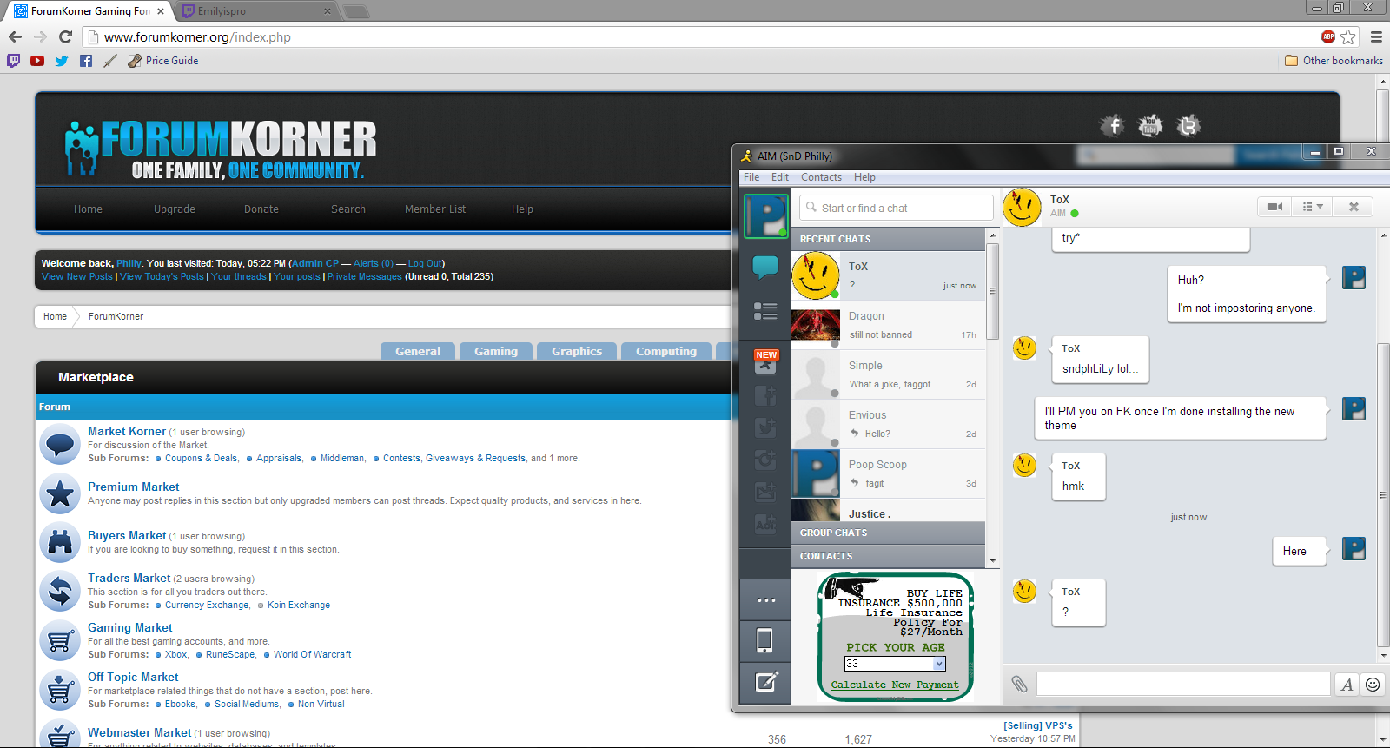Open the Twitter bookmark icon
Viewport: 1390px width, 748px height.
coord(61,61)
